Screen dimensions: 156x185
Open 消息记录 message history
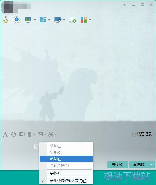[142, 134]
